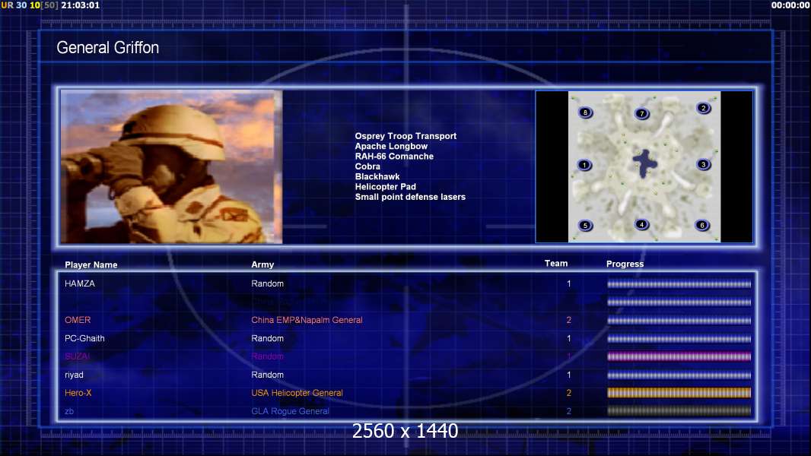Click PC-Ghaith's Random army entry
The width and height of the screenshot is (811, 456).
coord(267,338)
